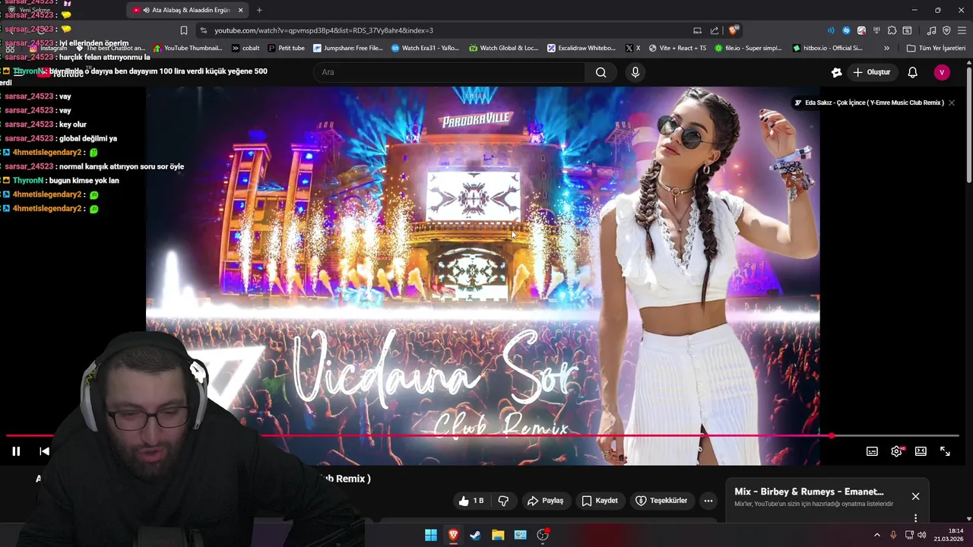973x547 pixels.
Task: Like the video with thumbs up
Action: [x=471, y=501]
